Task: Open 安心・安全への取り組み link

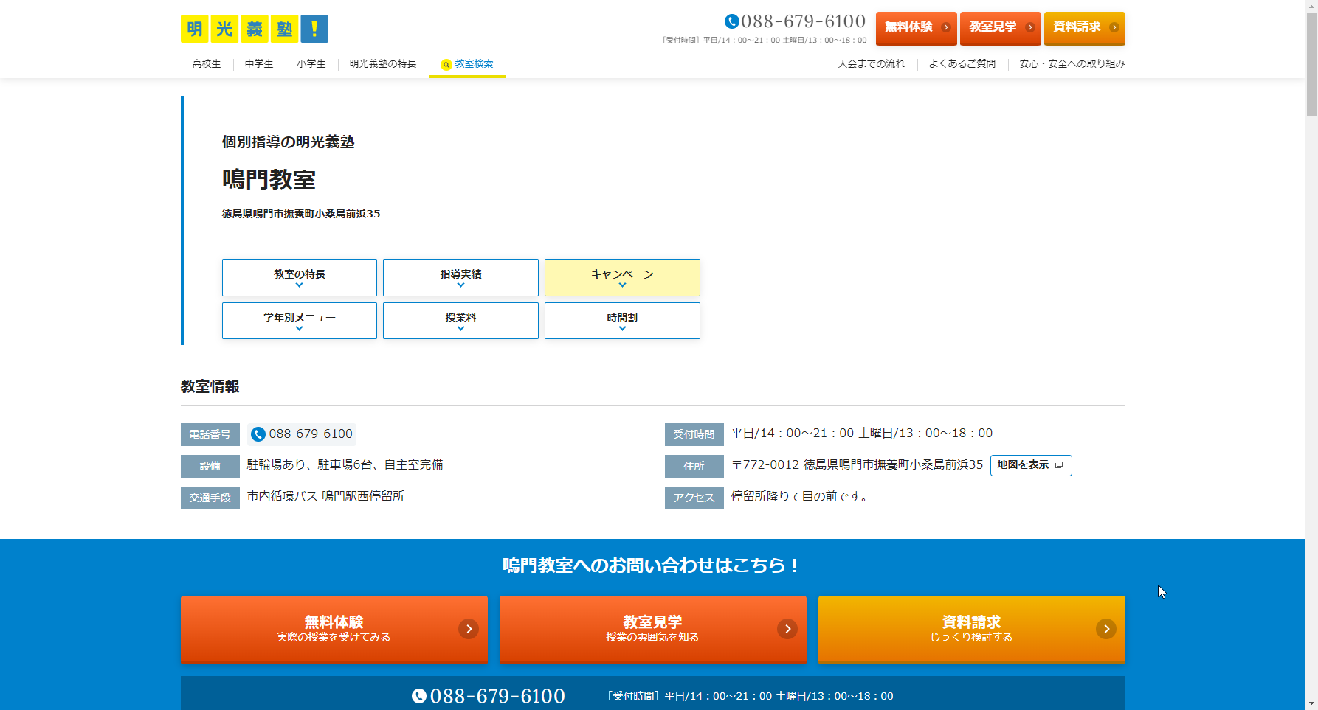Action: (x=1072, y=64)
